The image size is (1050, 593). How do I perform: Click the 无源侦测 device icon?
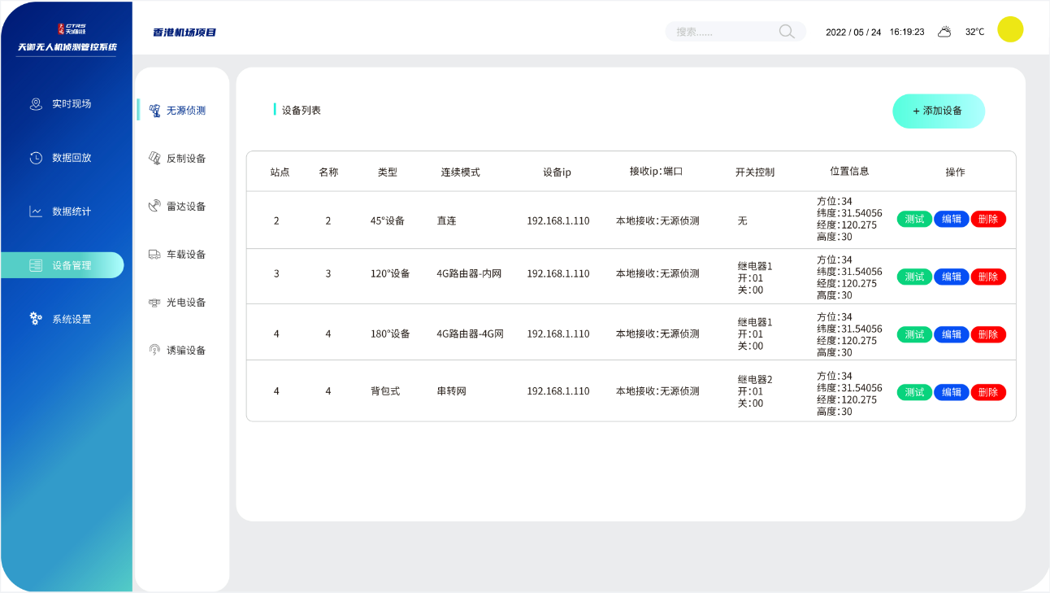pos(154,111)
